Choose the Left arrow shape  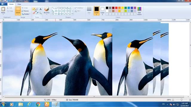tap(67, 11)
